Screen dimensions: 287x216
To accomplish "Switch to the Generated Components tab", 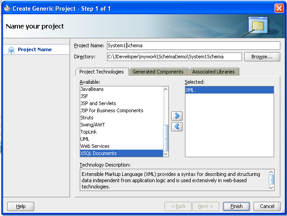I will [x=158, y=72].
